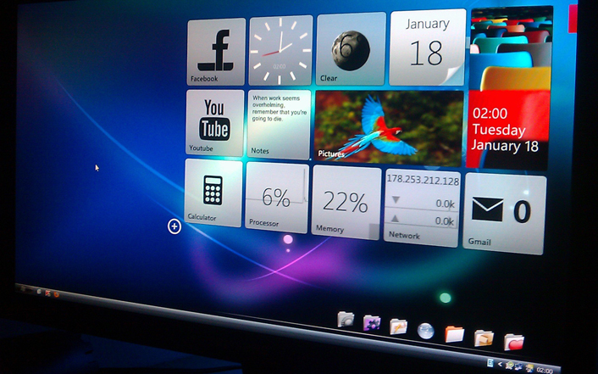Open the January 18 calendar tile

pos(427,48)
